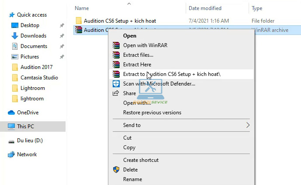Click the Microsoft Defender shield icon
The height and width of the screenshot is (185, 301).
click(116, 84)
